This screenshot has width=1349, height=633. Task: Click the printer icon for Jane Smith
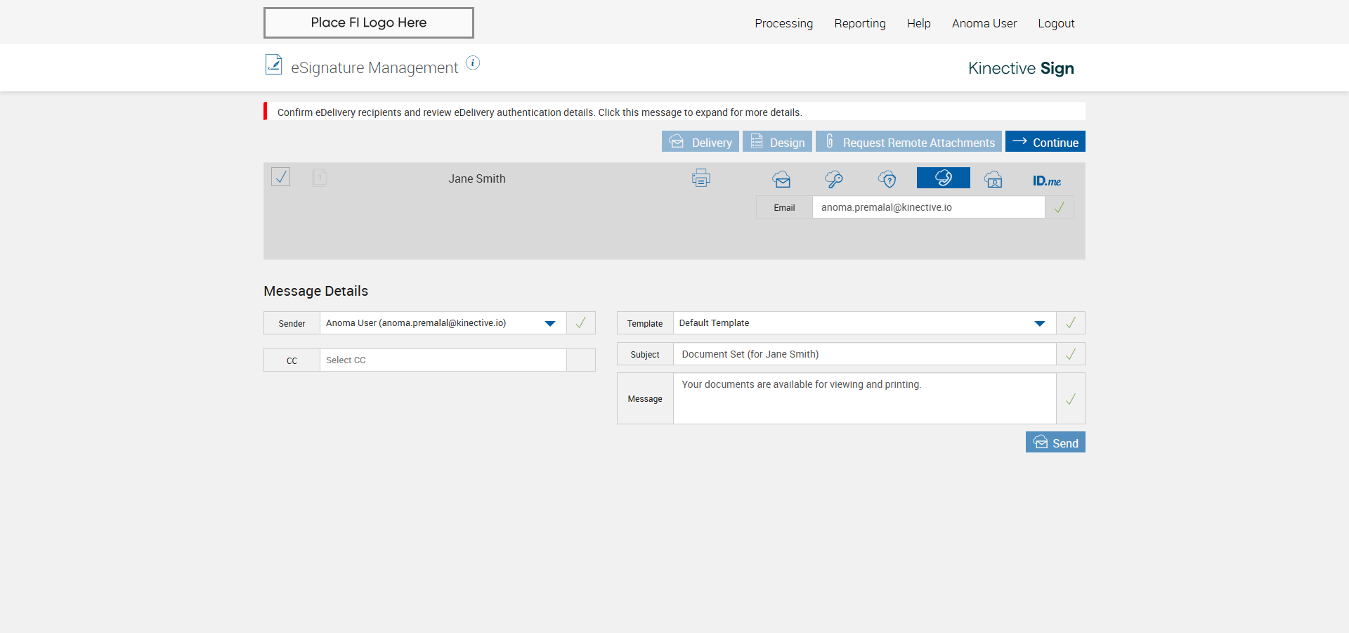point(700,178)
